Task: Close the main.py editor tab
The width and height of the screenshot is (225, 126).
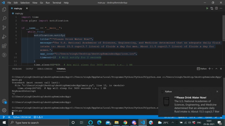Action: (27, 8)
